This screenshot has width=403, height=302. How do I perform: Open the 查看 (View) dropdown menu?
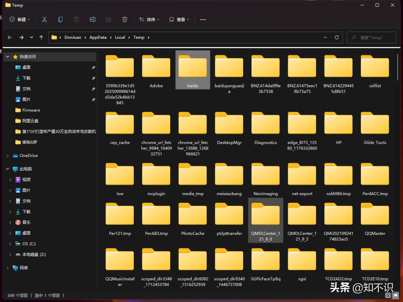(179, 19)
